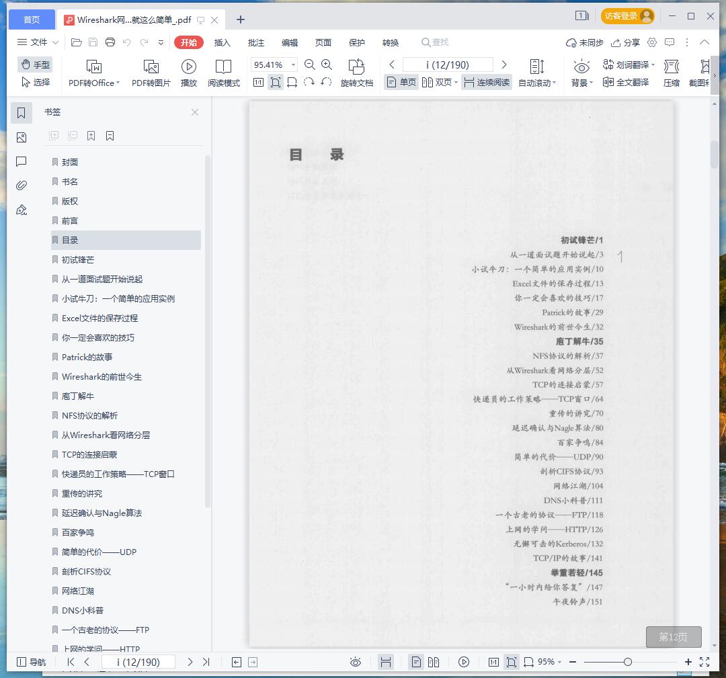Click the zoom out magnifier
Viewport: 726px width, 678px height.
(x=310, y=65)
